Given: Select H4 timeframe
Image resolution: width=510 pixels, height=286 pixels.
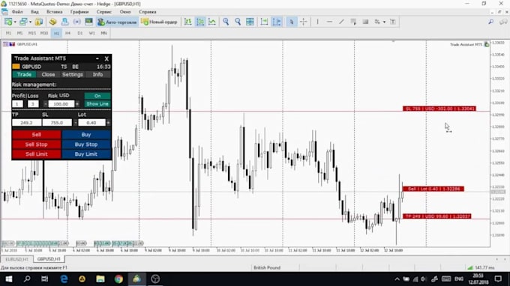Looking at the screenshot, I should [x=67, y=33].
